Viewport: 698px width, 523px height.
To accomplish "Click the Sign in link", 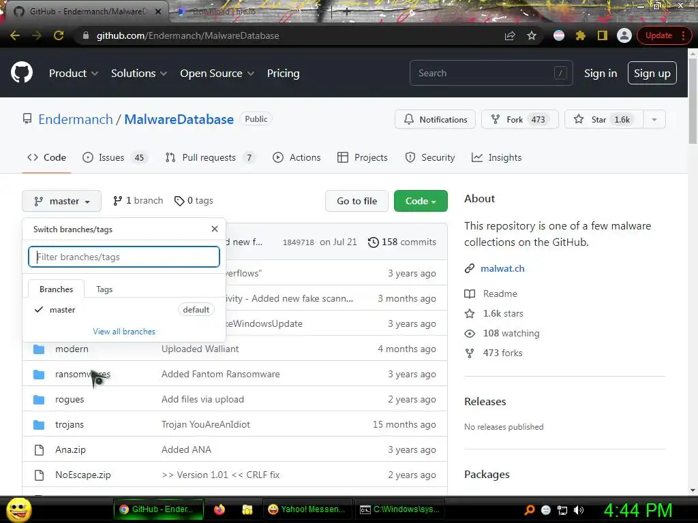I will [601, 74].
